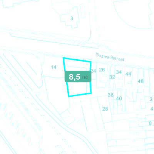Viewport: 154px width, 154px height.
Task: Select building number 3 north of the road
Action: click(x=72, y=18)
